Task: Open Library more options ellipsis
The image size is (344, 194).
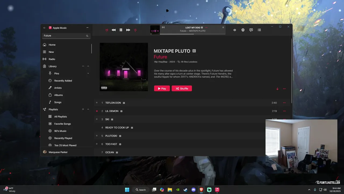Action: 83,66
